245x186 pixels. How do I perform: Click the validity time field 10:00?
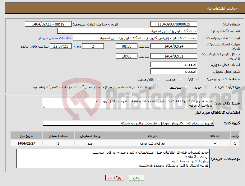tap(127, 56)
